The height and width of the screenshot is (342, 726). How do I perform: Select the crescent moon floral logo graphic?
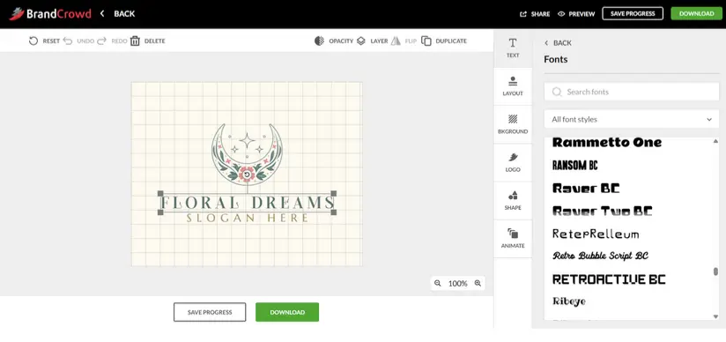pyautogui.click(x=247, y=154)
